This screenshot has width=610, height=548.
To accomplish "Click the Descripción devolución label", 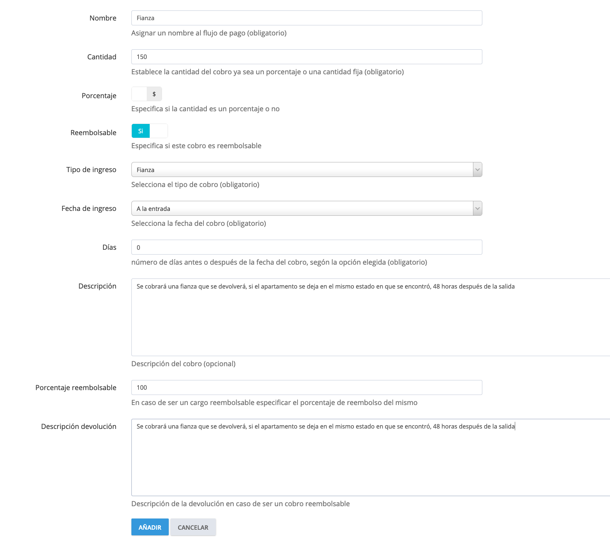I will coord(78,427).
